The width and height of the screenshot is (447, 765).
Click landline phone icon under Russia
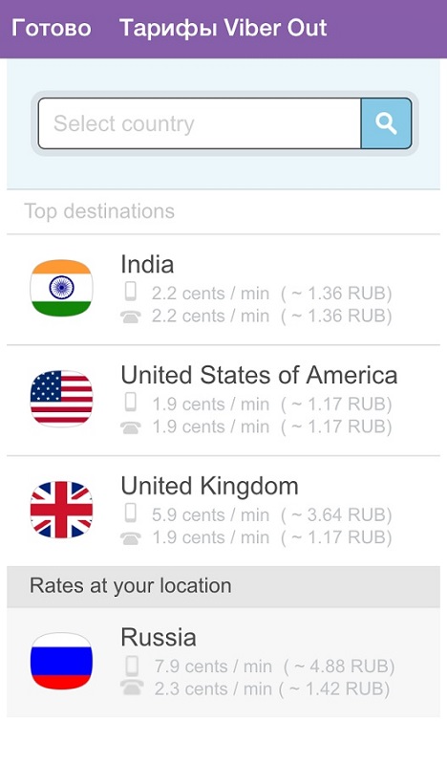(132, 687)
